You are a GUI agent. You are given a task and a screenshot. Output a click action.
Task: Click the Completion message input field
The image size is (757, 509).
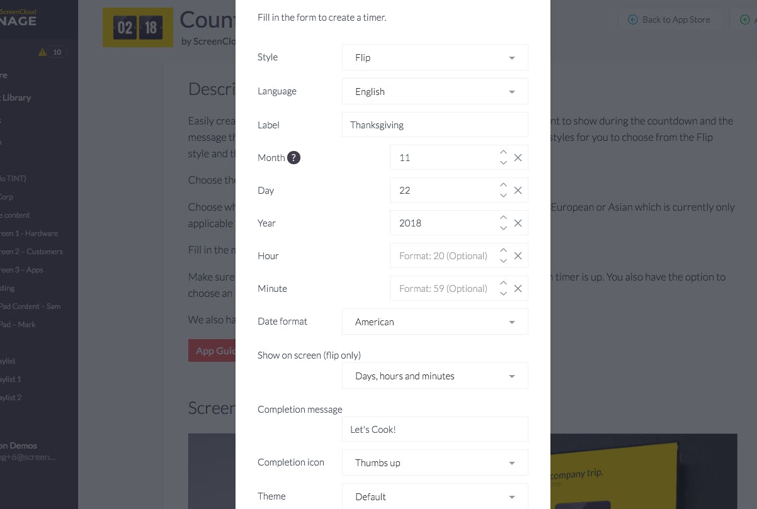435,429
